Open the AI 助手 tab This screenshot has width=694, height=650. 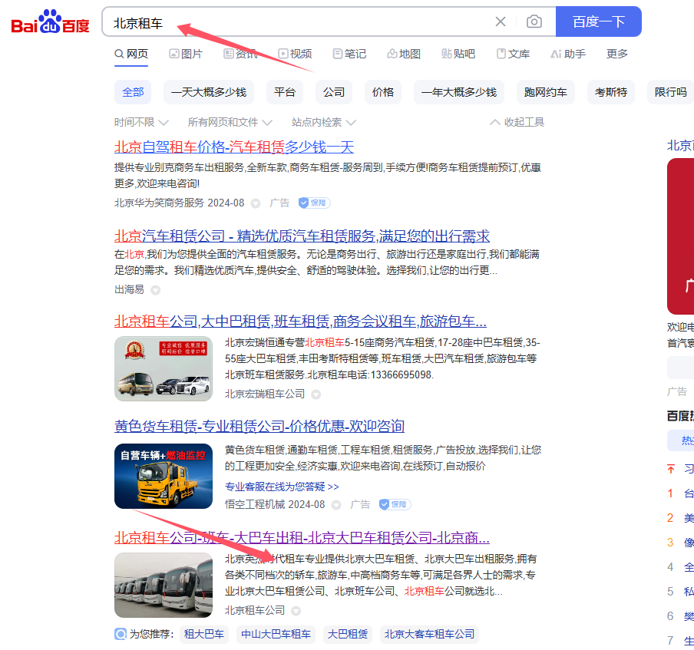click(568, 54)
